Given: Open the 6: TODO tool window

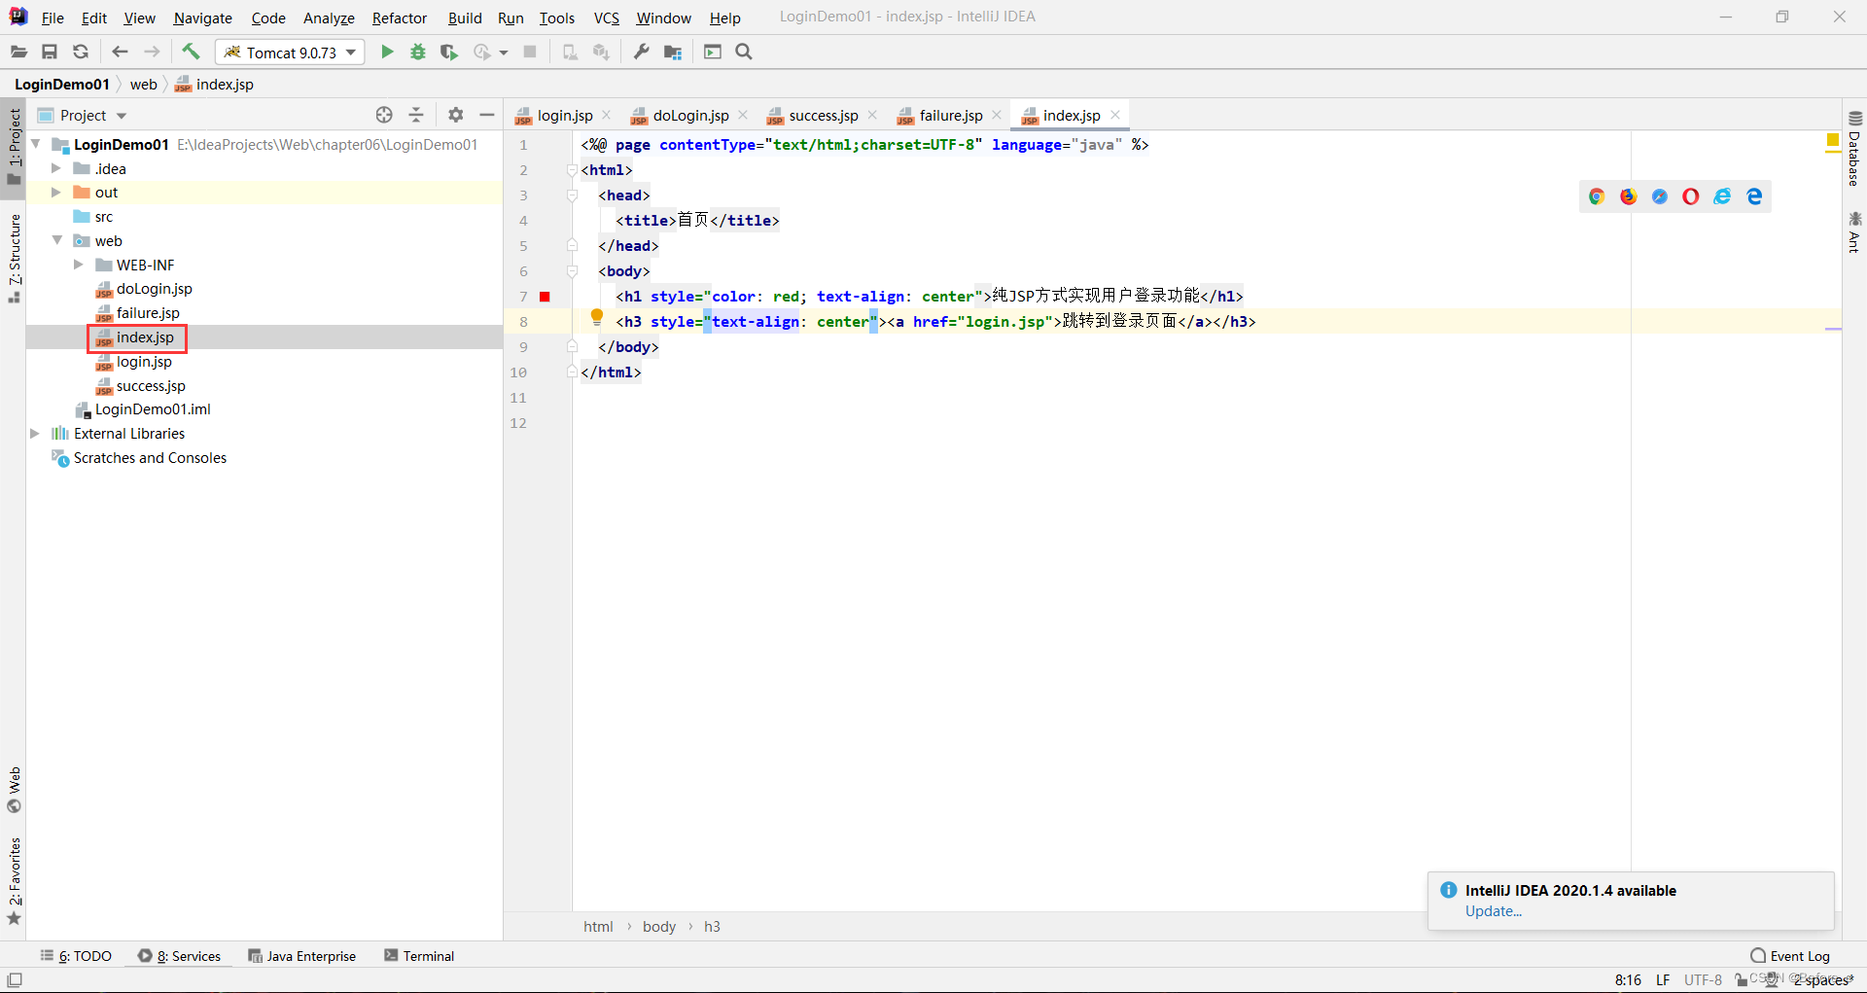Looking at the screenshot, I should (76, 956).
